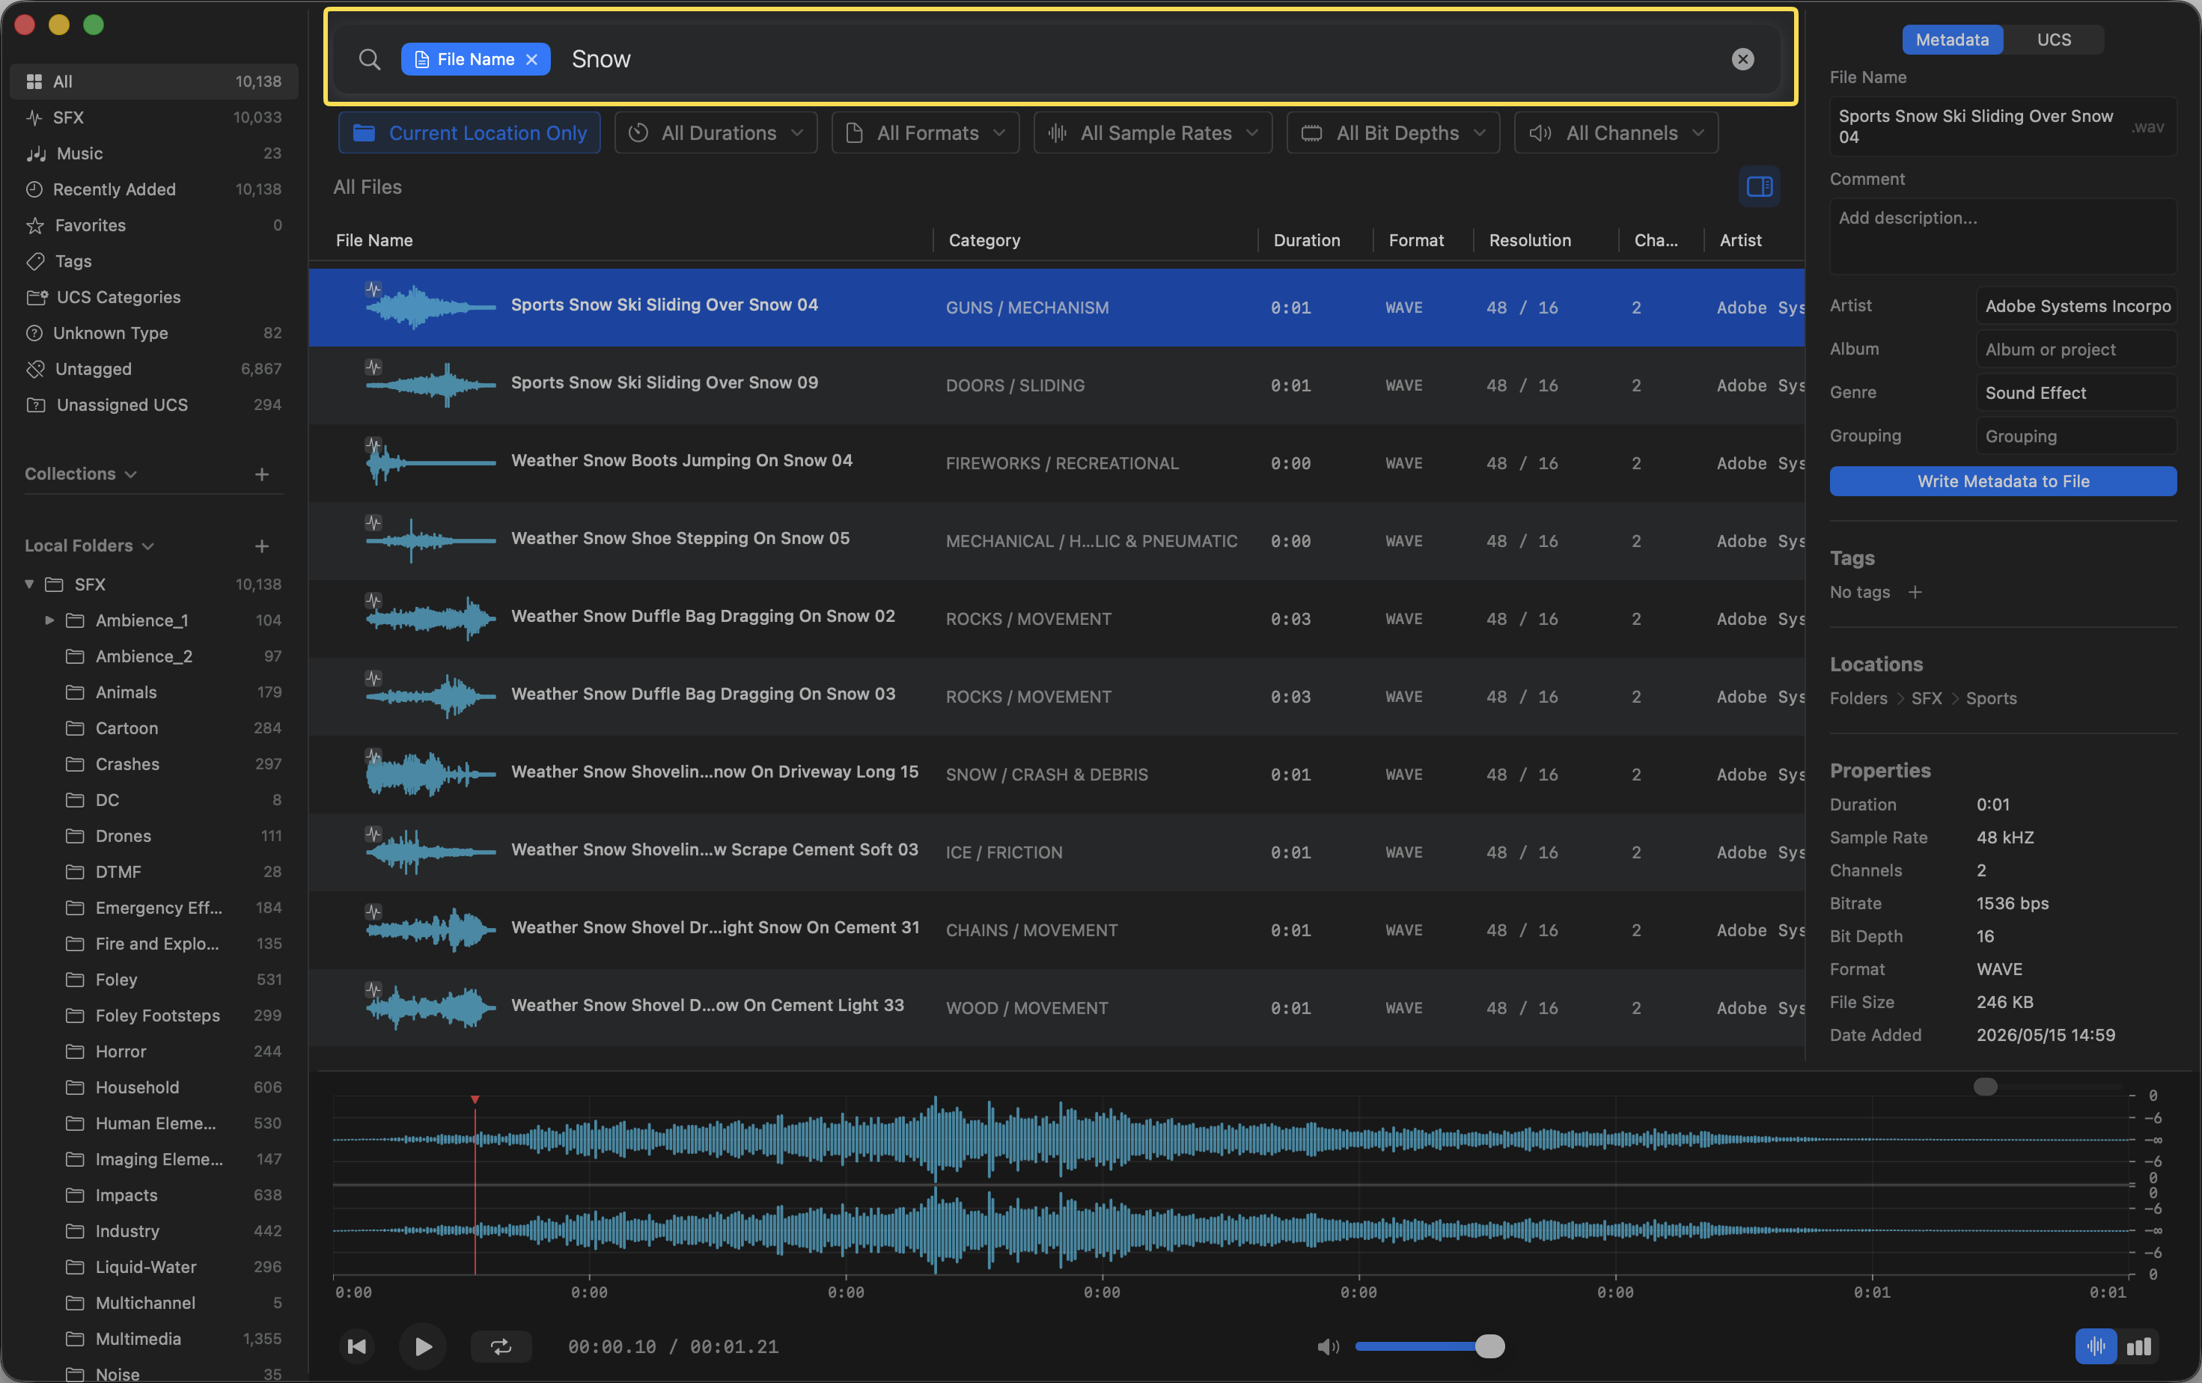This screenshot has width=2202, height=1383.
Task: Select the Horror folder
Action: pyautogui.click(x=153, y=1051)
